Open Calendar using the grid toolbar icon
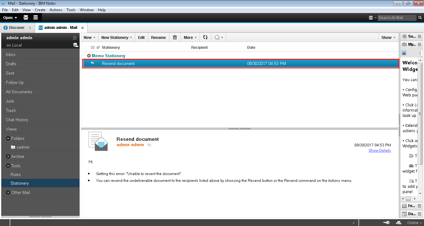The image size is (424, 226). point(35,17)
